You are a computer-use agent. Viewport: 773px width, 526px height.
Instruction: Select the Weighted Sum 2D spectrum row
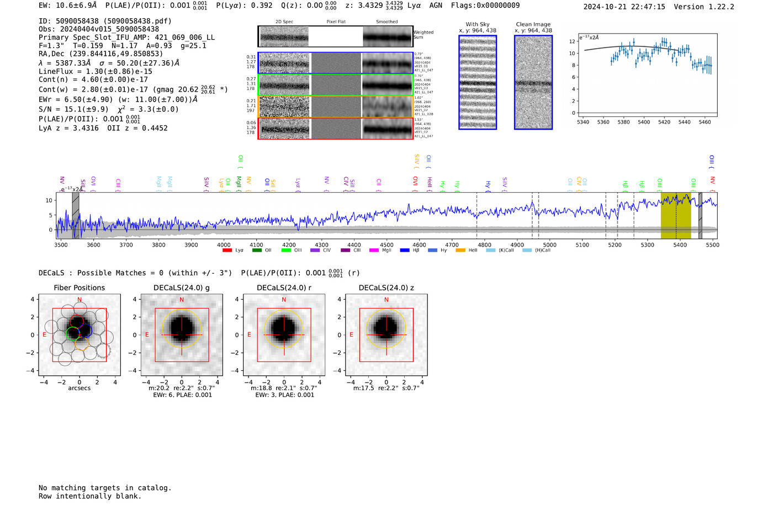pos(336,36)
